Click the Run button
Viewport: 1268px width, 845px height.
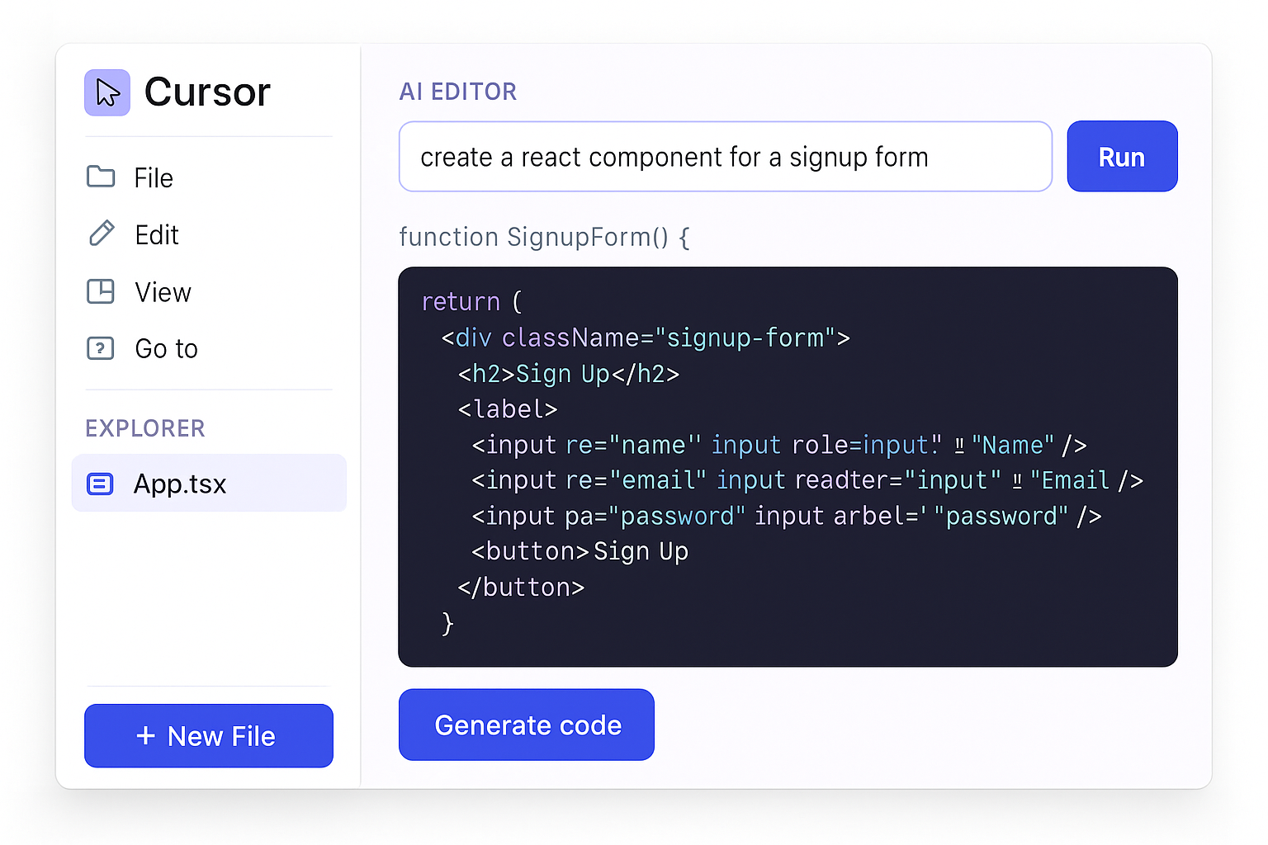click(x=1121, y=156)
